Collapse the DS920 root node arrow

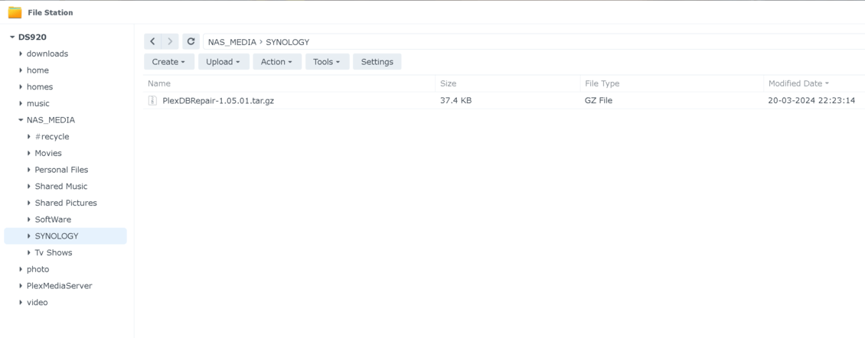[x=12, y=37]
